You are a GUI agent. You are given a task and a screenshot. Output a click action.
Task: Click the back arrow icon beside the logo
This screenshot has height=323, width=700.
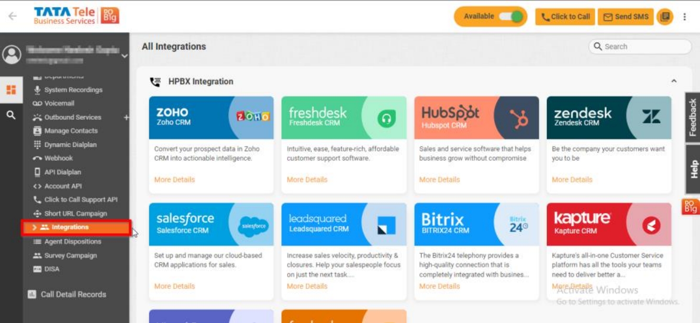tap(12, 16)
